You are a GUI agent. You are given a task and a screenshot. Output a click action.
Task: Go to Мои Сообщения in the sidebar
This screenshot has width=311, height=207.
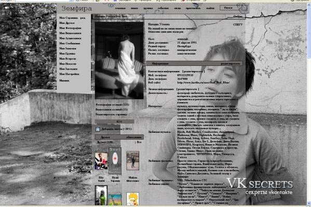coord(70,43)
